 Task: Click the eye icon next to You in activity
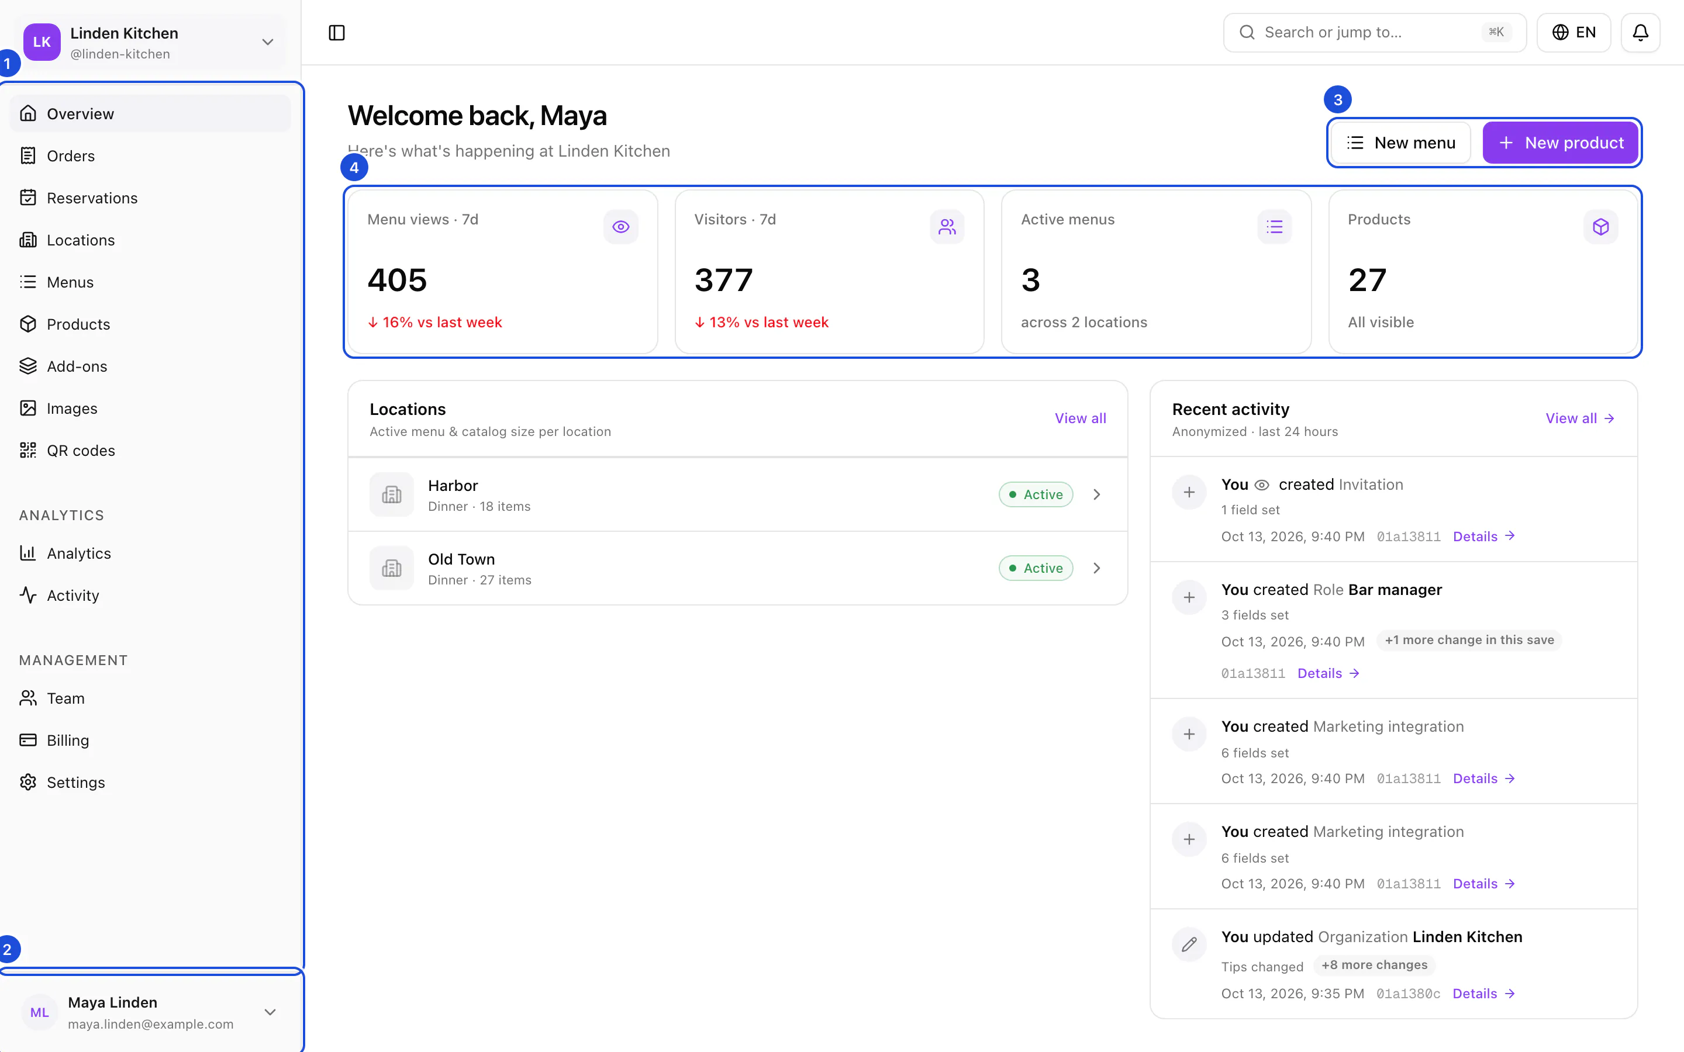tap(1262, 485)
